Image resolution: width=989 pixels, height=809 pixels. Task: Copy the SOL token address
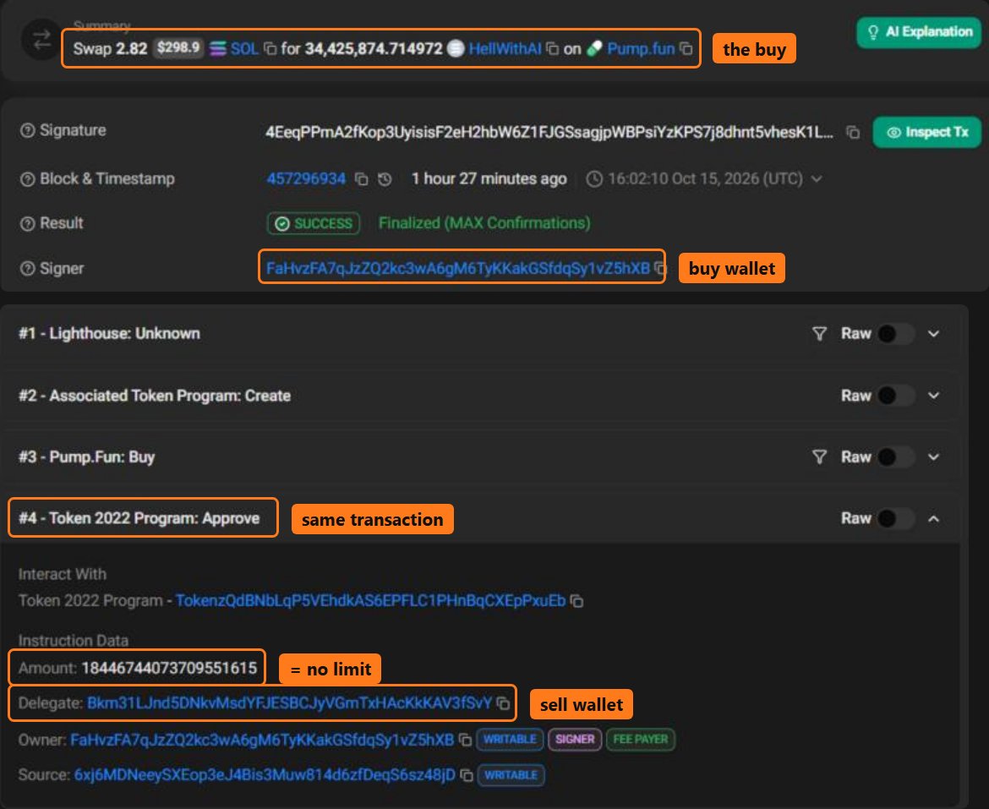[270, 48]
